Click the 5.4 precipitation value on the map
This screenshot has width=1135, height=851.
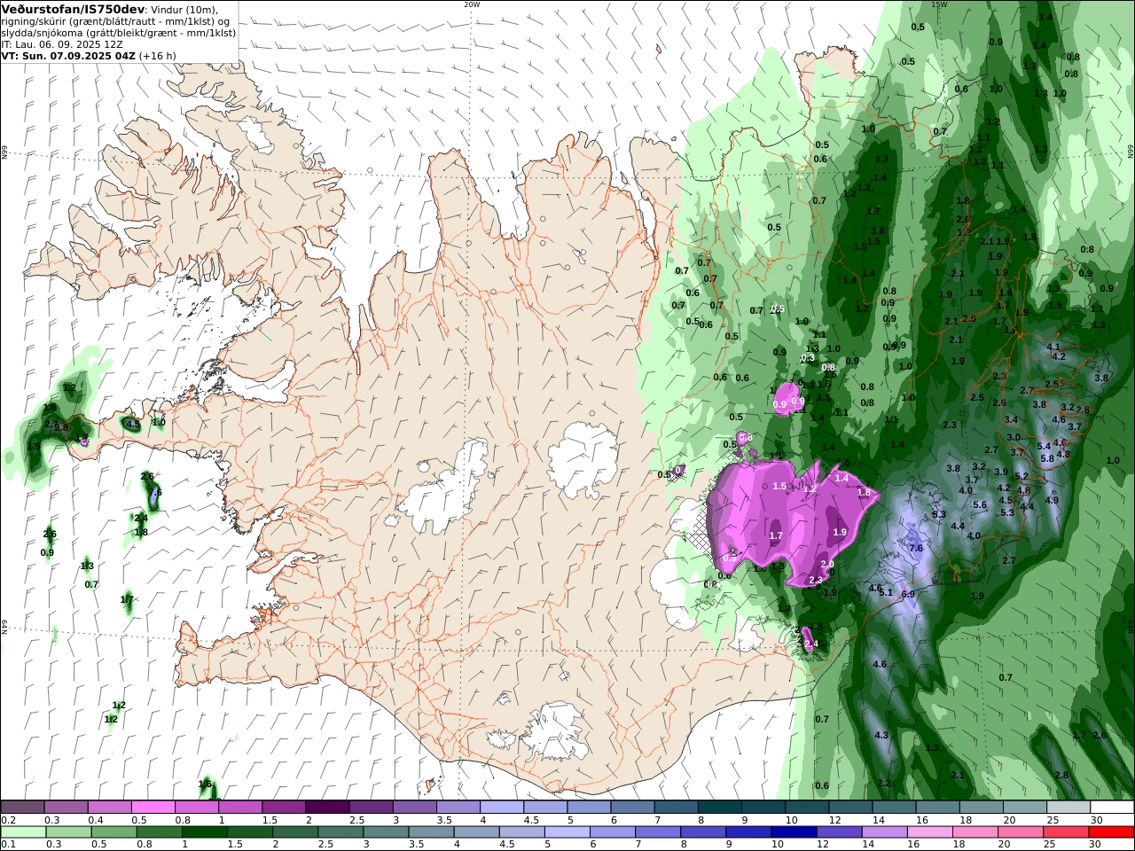click(x=1044, y=446)
